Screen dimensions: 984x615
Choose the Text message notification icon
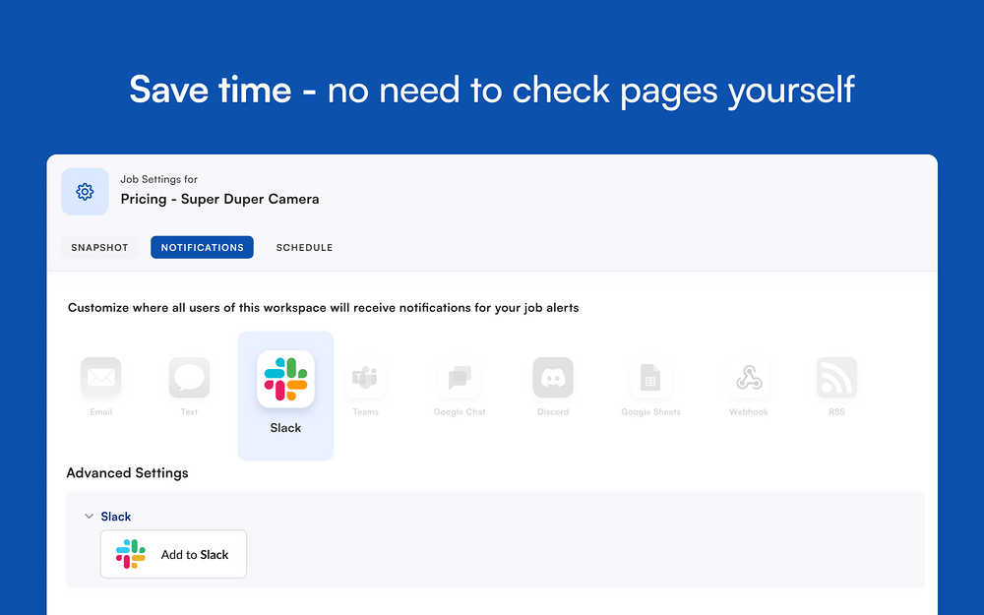(189, 378)
